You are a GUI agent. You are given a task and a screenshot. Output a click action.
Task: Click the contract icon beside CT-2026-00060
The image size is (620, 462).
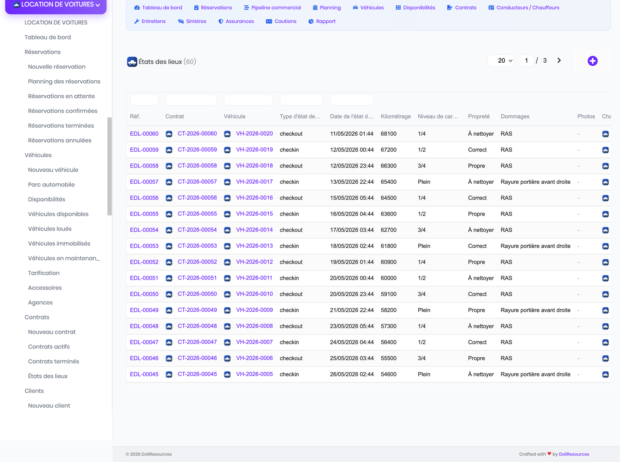click(x=169, y=134)
